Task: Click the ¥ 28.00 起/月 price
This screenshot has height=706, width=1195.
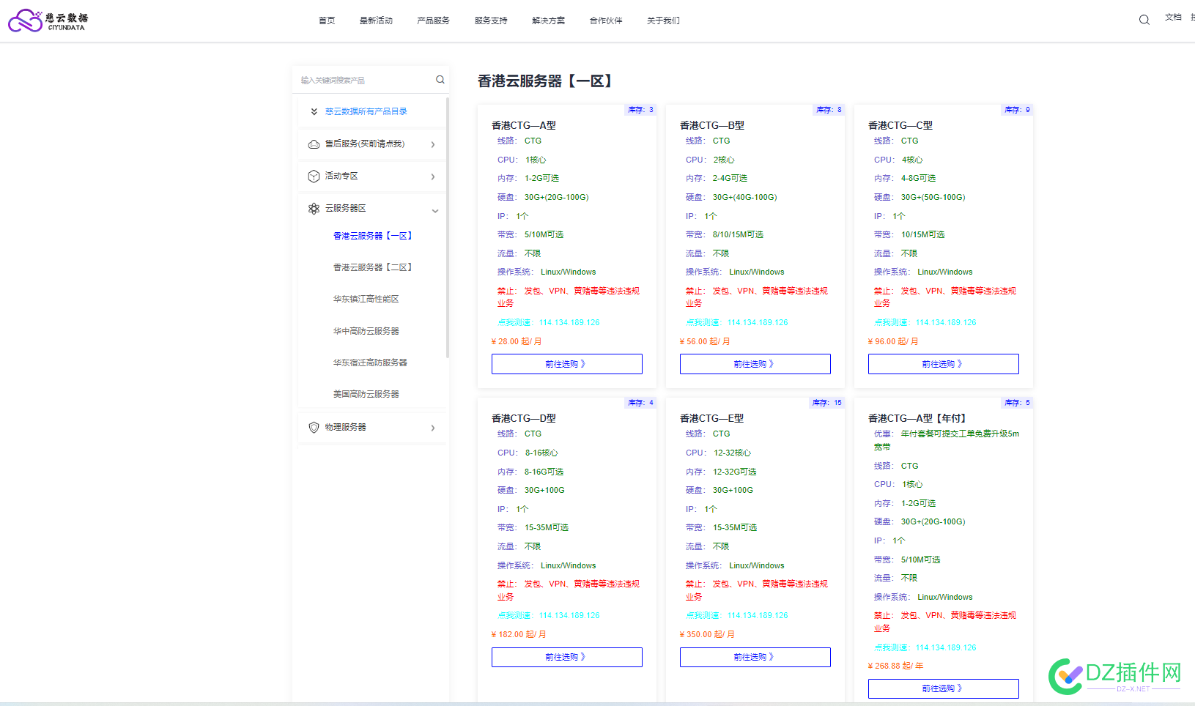Action: tap(517, 341)
